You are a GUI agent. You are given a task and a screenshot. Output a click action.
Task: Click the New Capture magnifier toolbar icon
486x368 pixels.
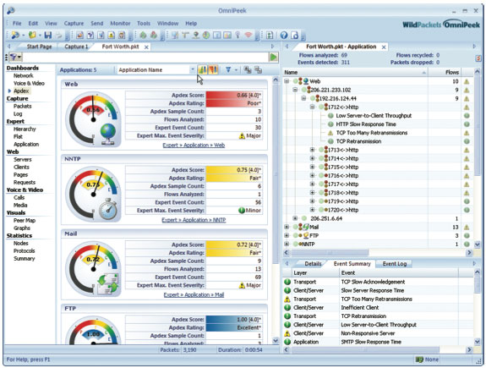pos(14,35)
